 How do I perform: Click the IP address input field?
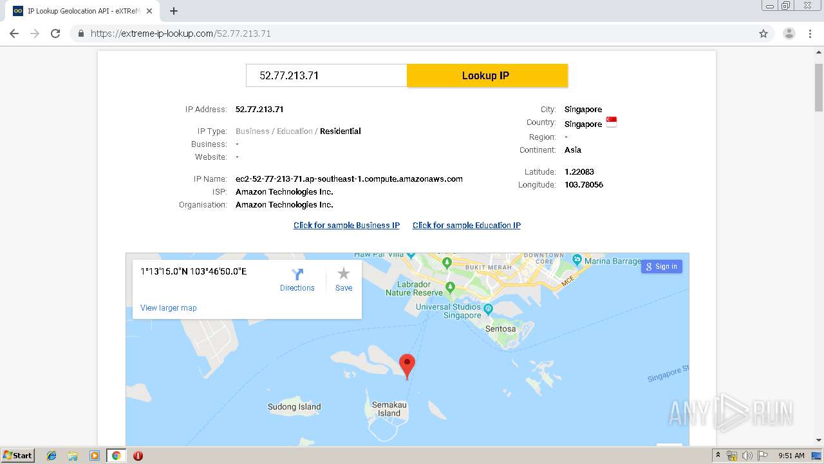click(326, 75)
